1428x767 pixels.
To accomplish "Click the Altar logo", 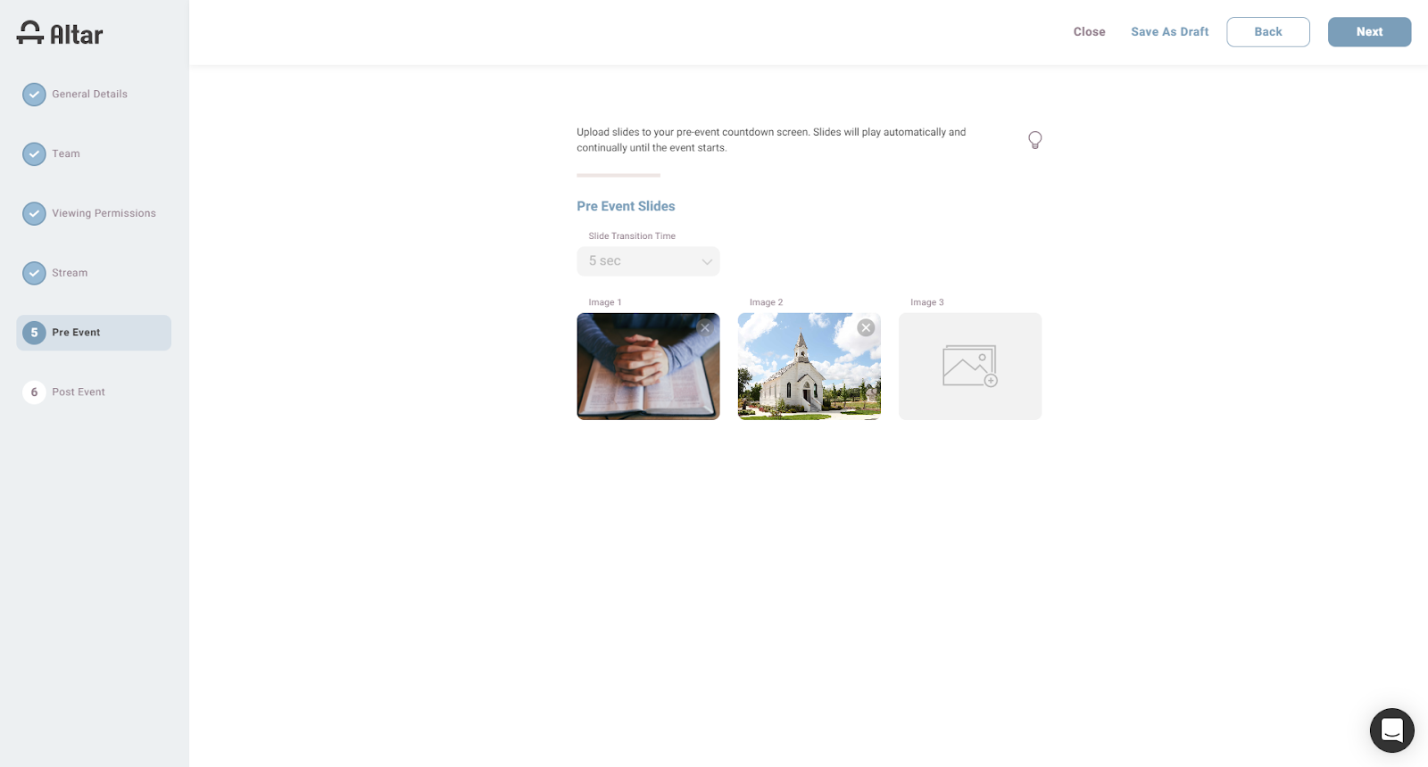I will point(60,34).
